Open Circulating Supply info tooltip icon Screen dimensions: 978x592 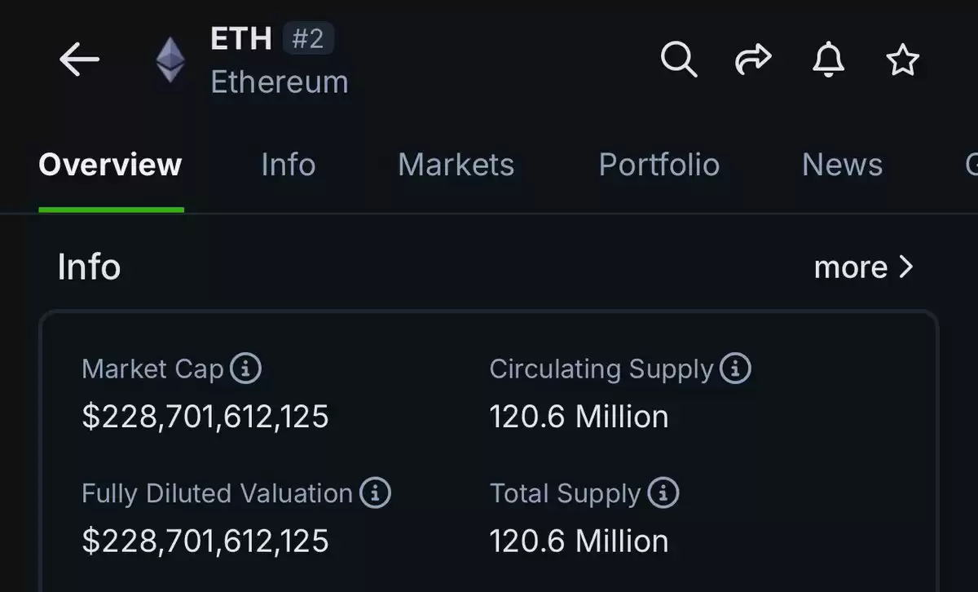pyautogui.click(x=735, y=369)
